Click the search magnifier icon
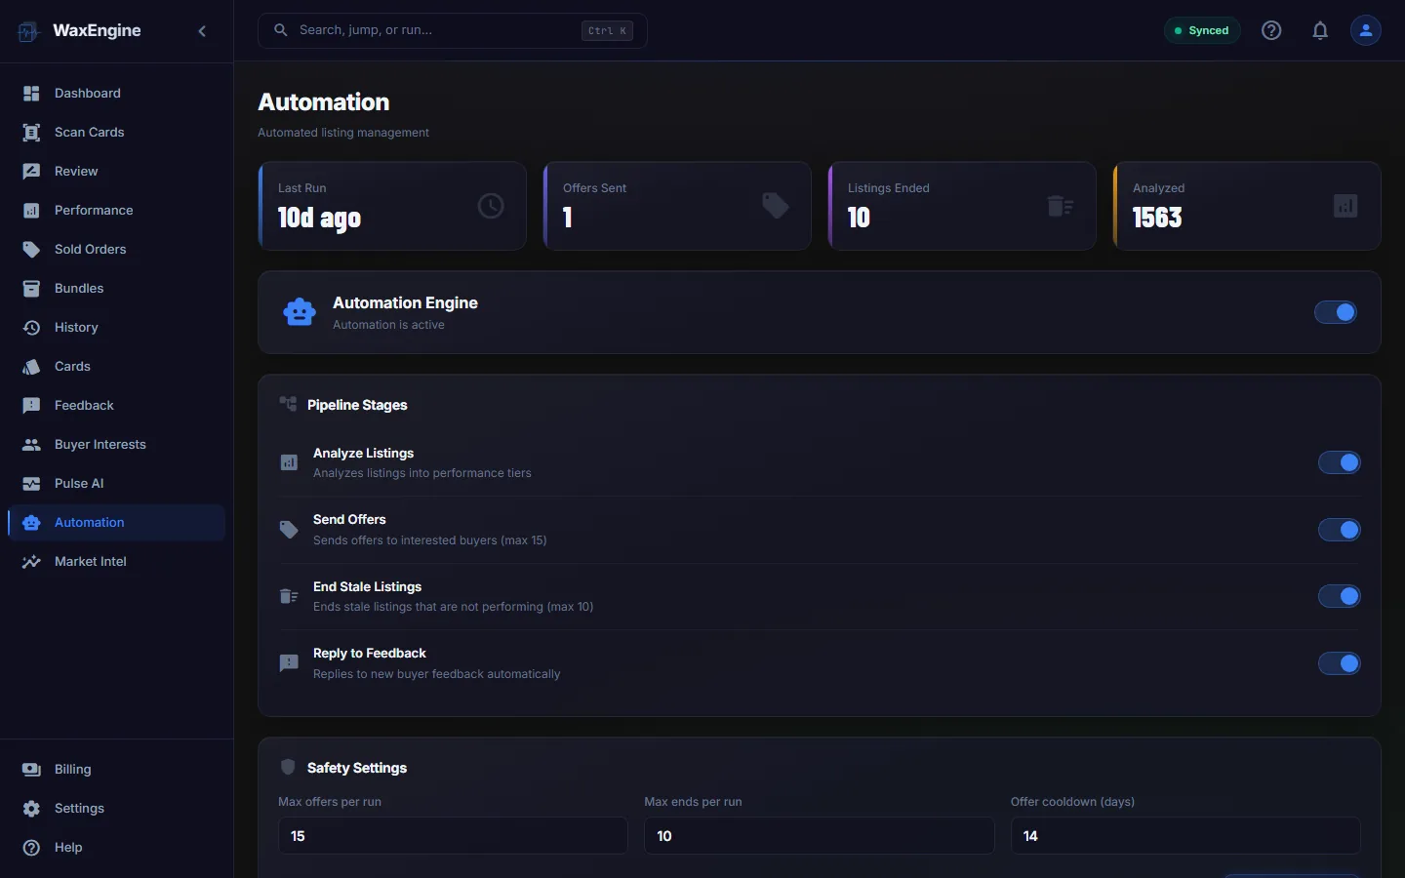The image size is (1405, 878). coord(280,30)
